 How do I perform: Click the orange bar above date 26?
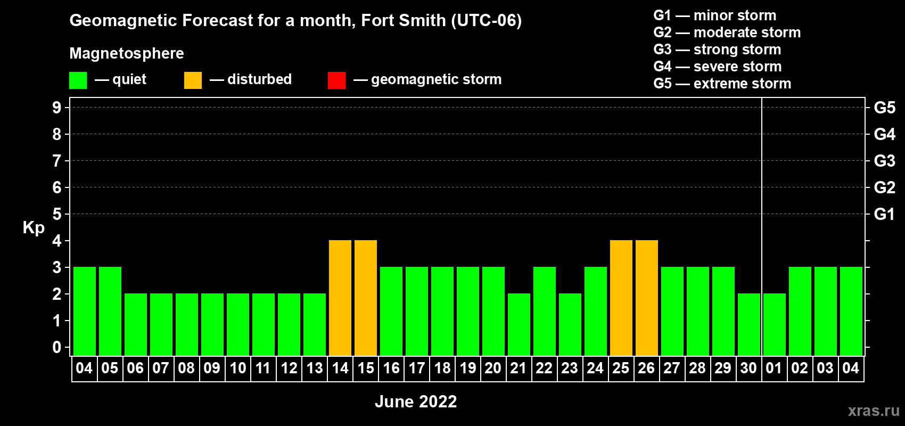pyautogui.click(x=647, y=298)
